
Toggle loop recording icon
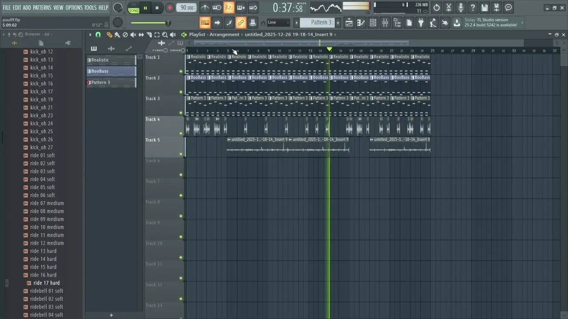(252, 8)
